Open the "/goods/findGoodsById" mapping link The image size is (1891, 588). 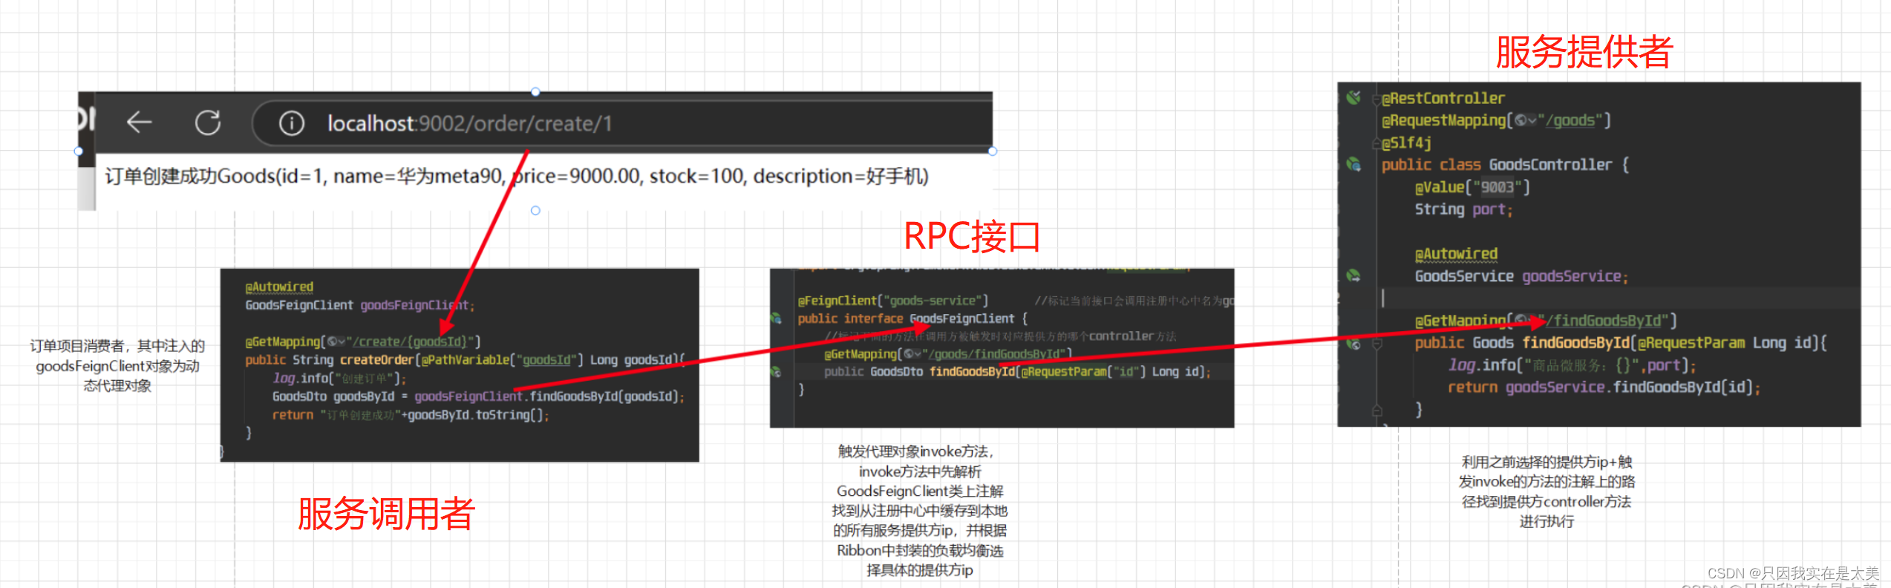click(x=994, y=354)
